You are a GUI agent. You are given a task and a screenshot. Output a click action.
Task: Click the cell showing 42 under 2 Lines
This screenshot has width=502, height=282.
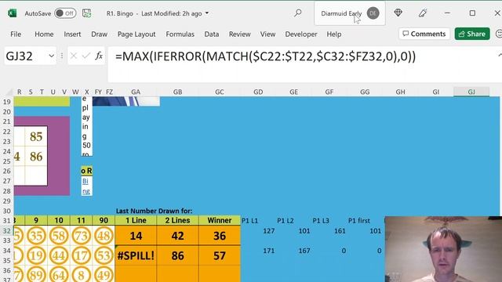coord(178,236)
